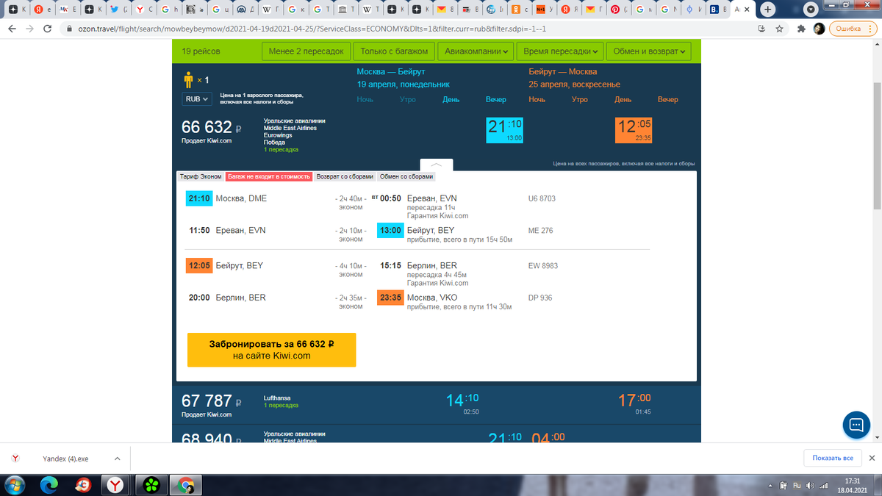882x496 pixels.
Task: Click the Тариф Эконом label
Action: pos(201,177)
